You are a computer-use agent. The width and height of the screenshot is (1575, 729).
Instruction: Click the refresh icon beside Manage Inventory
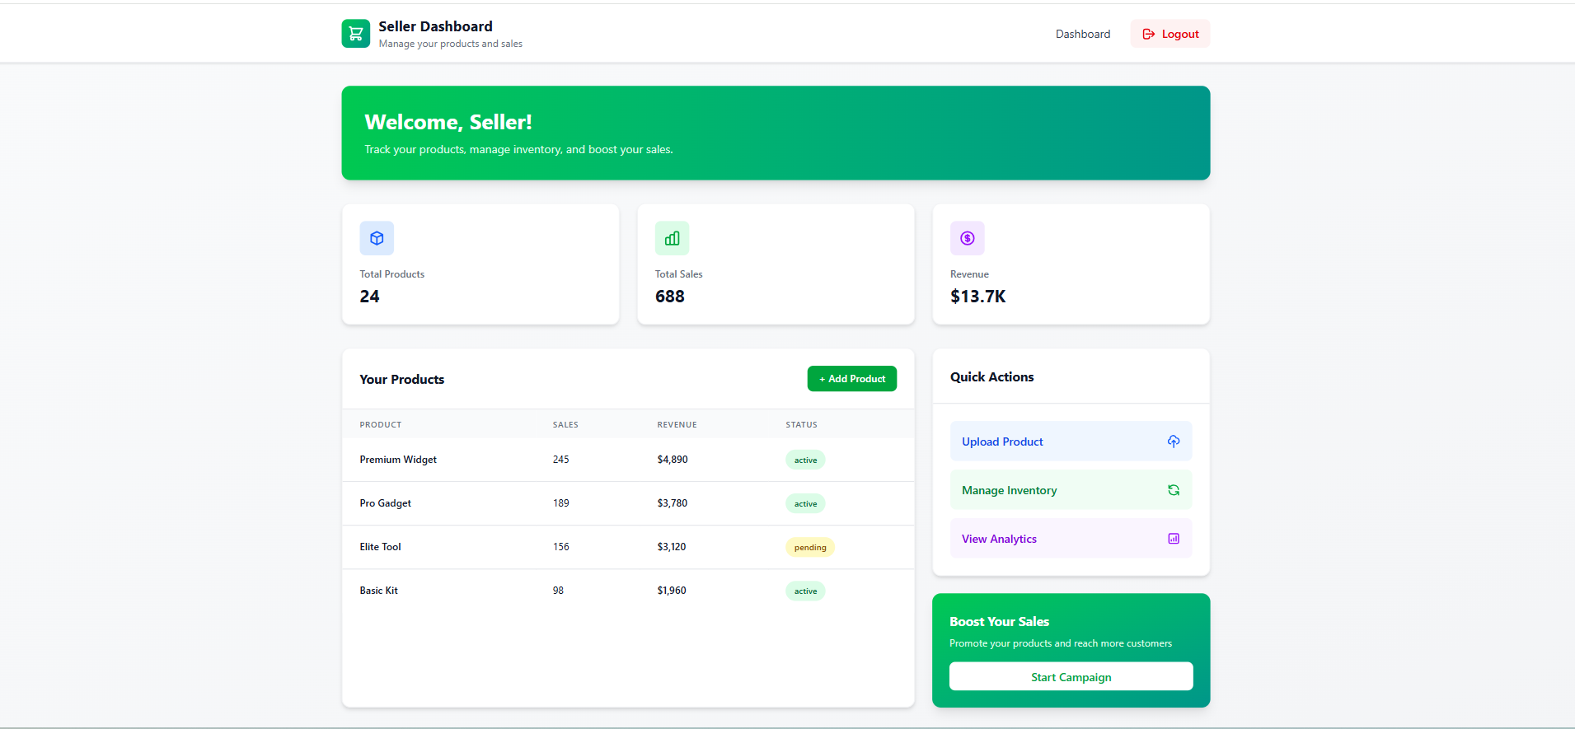tap(1173, 490)
